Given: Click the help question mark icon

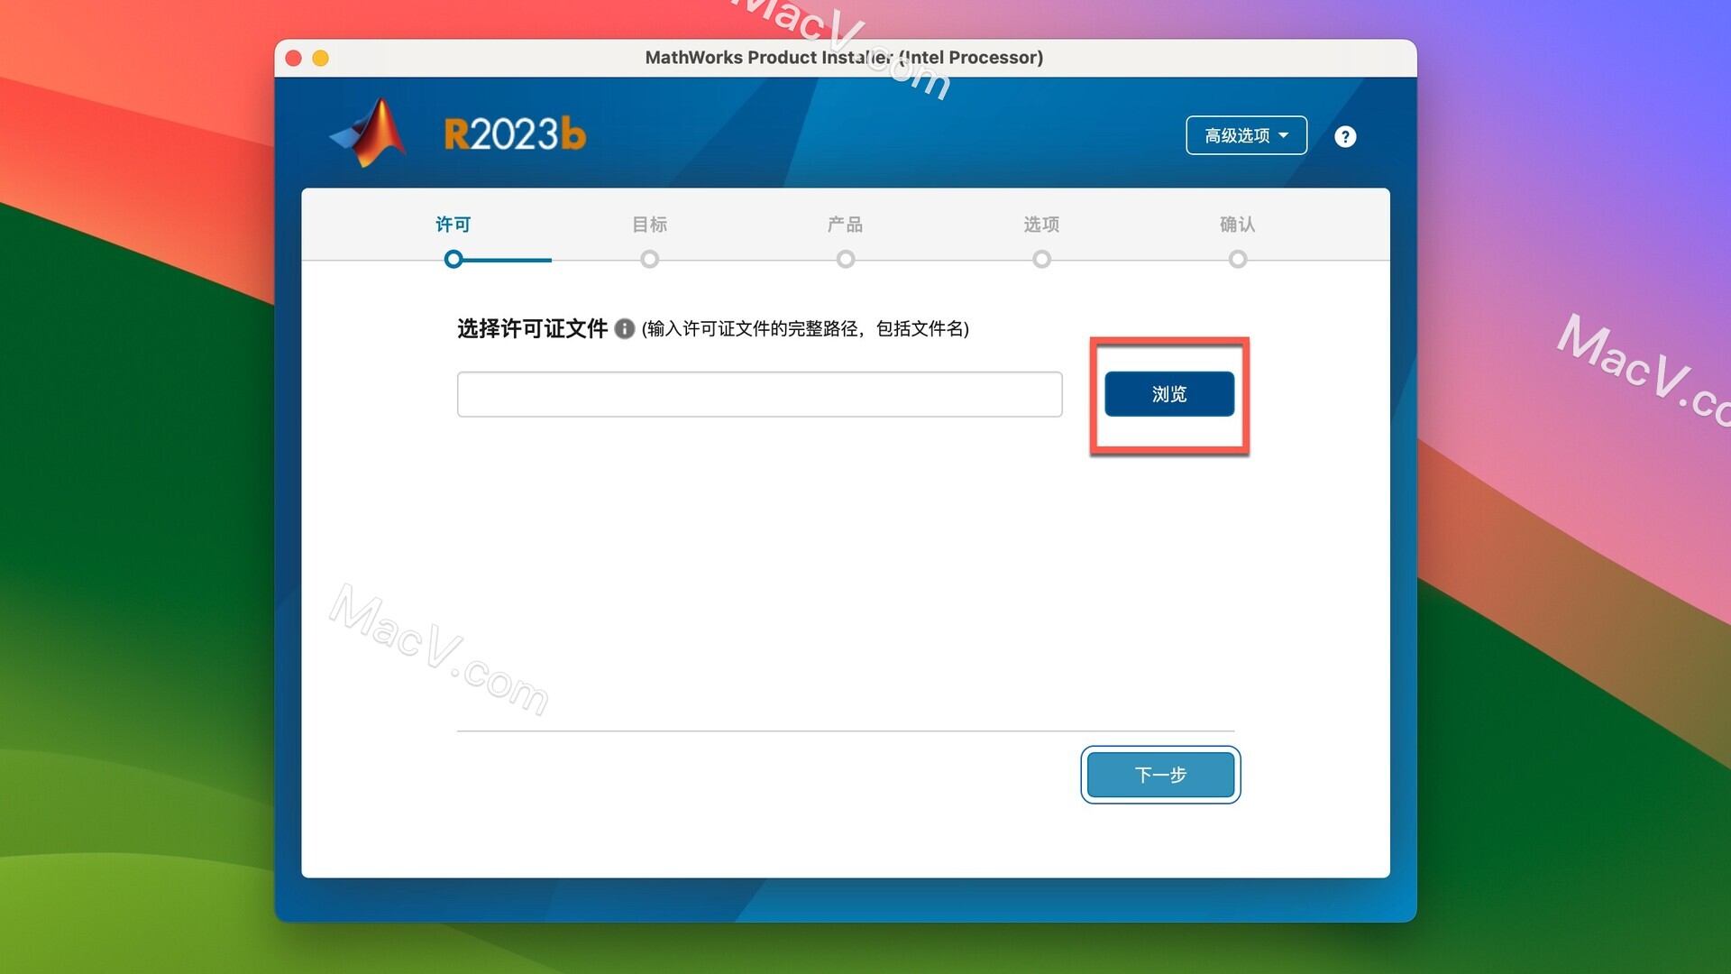Looking at the screenshot, I should [1344, 134].
